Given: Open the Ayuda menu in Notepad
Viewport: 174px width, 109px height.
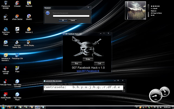Looking at the screenshot, I should point(70,84).
